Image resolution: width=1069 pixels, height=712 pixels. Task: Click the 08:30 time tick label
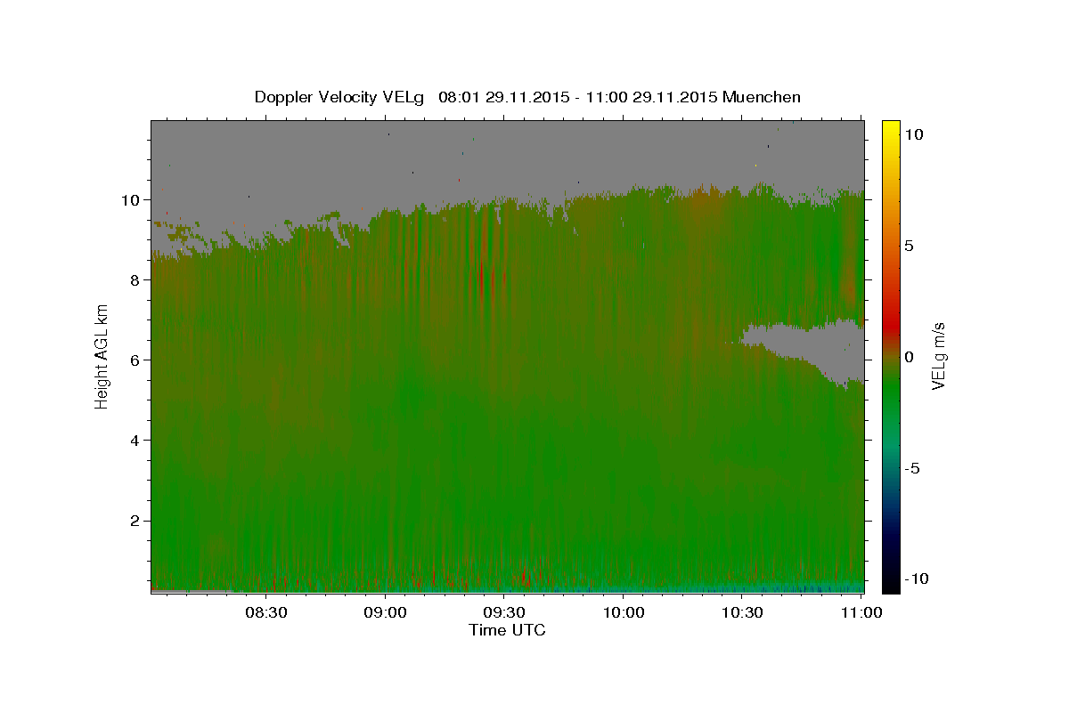point(265,612)
